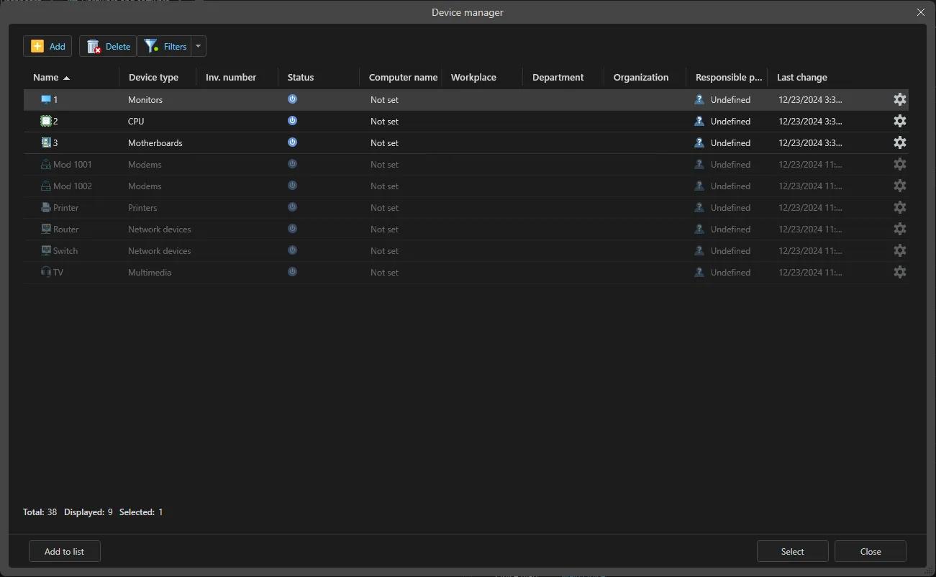This screenshot has width=936, height=577.
Task: Click status power icon in Printer row
Action: 292,207
